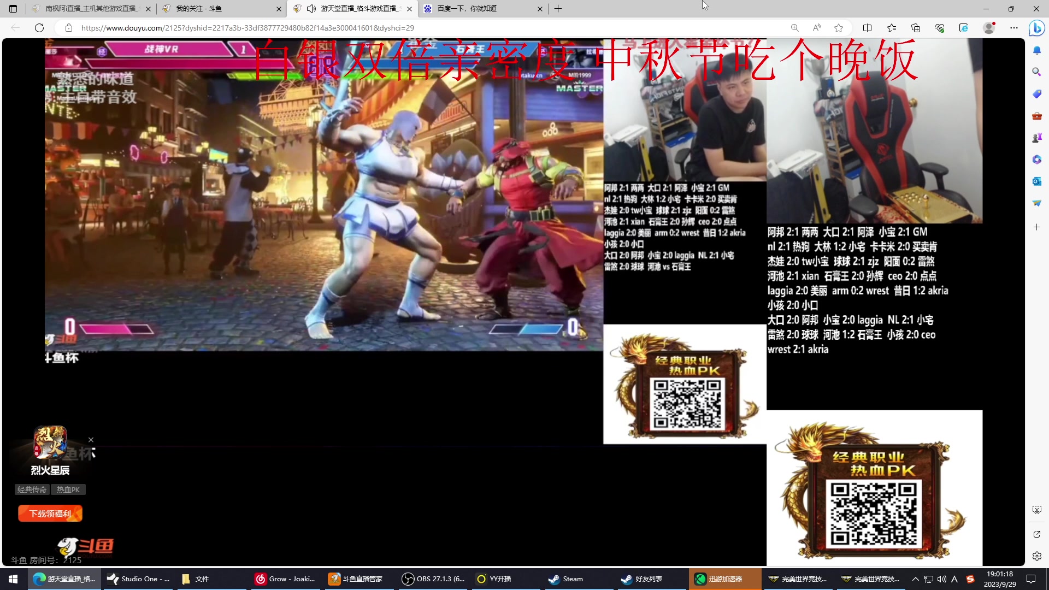Close the 我的关注 - 斗鱼 tab
1049x590 pixels.
click(279, 9)
